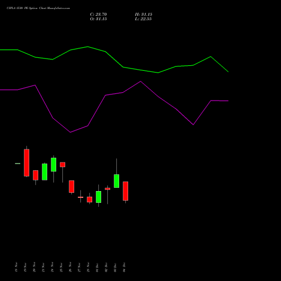Click the last red candlestick for 04 Dec
Image resolution: width=281 pixels, height=281 pixels.
click(125, 191)
